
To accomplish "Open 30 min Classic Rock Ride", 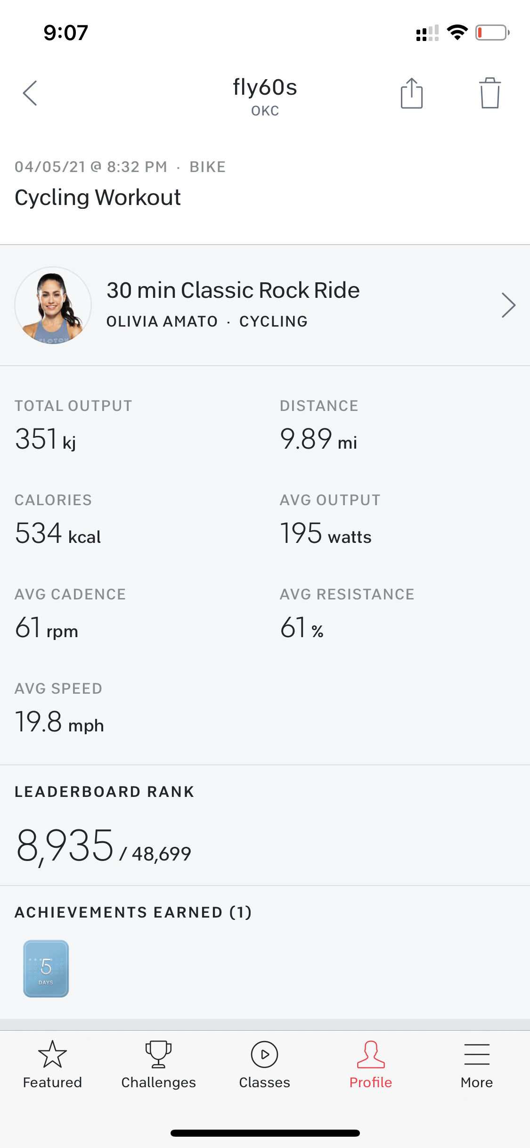I will click(233, 290).
